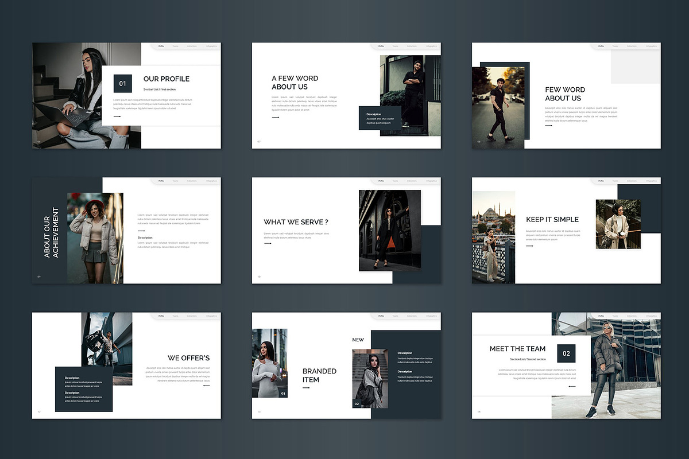Select Infographics tab on Keep It Simple slide

[651, 181]
